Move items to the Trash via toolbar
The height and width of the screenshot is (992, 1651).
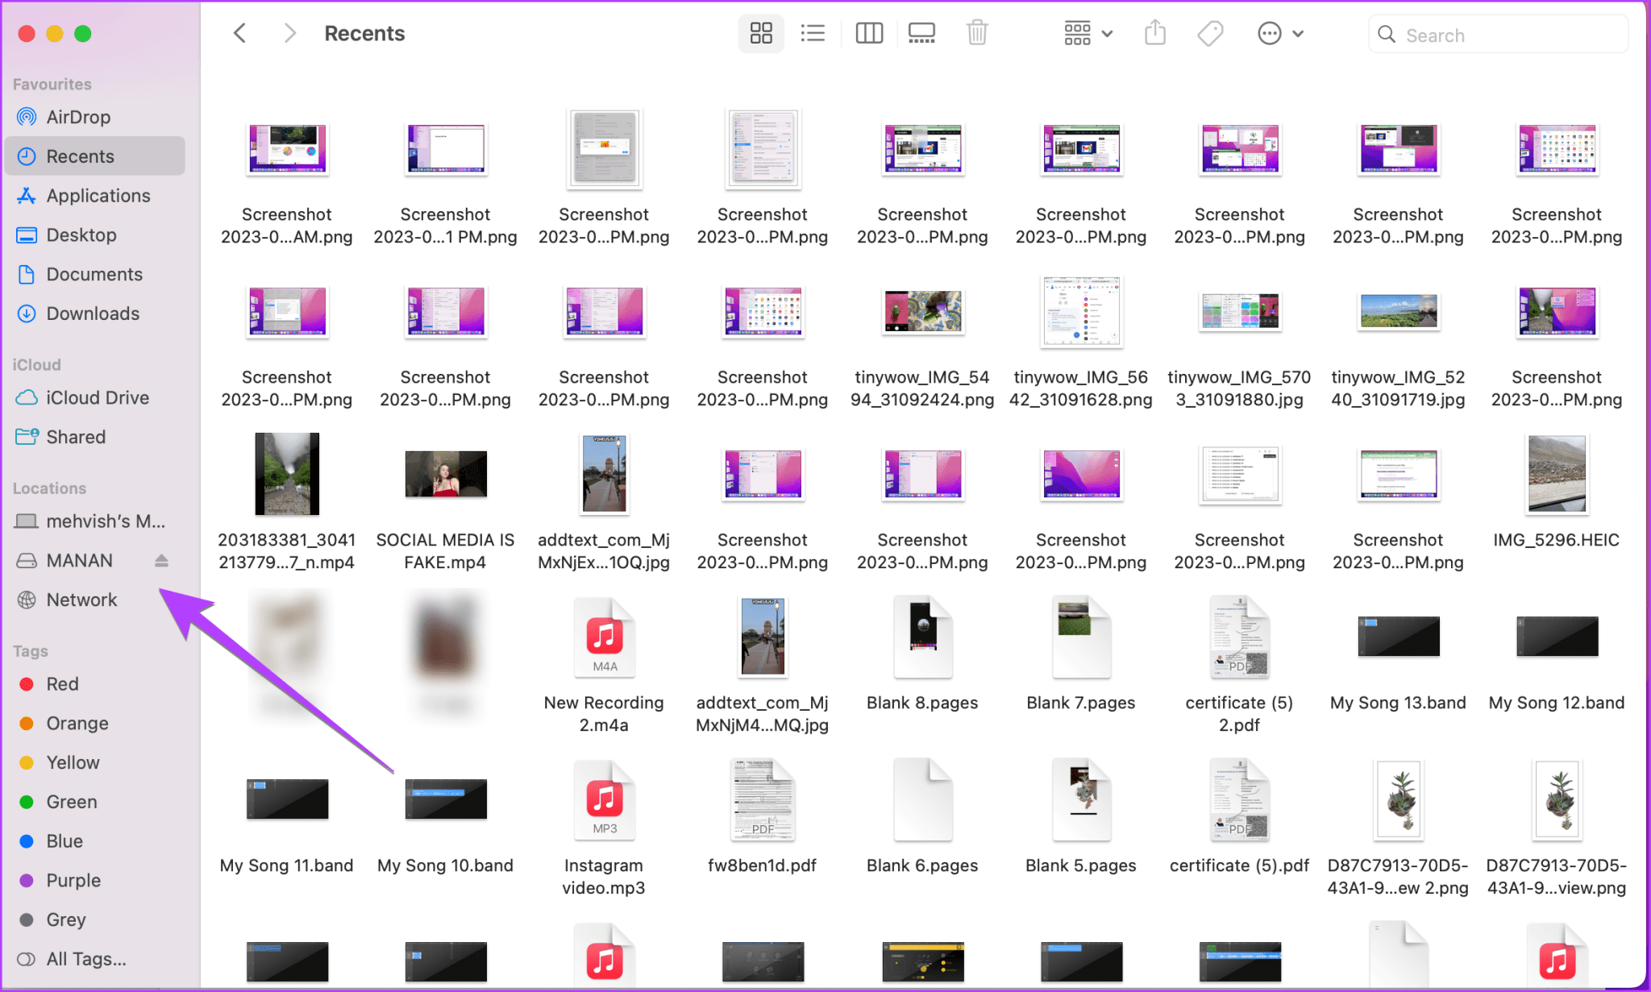977,33
